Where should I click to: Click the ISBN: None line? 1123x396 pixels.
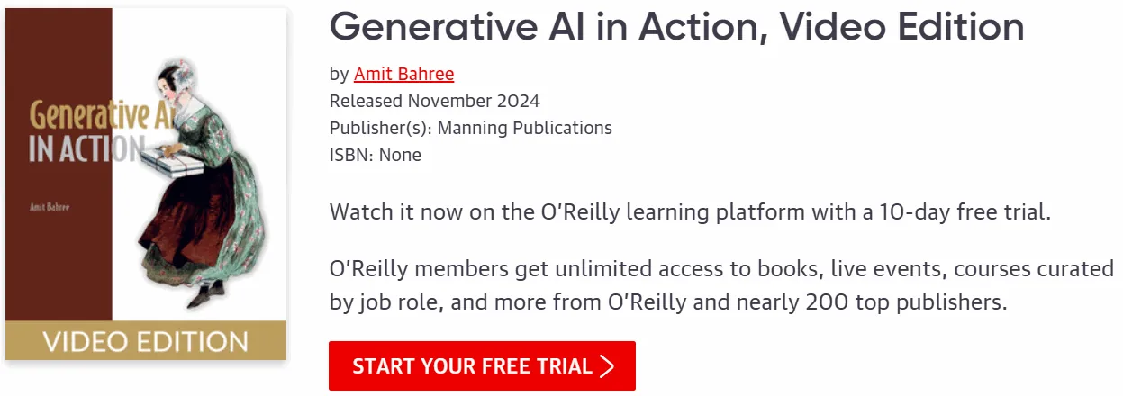pyautogui.click(x=376, y=155)
